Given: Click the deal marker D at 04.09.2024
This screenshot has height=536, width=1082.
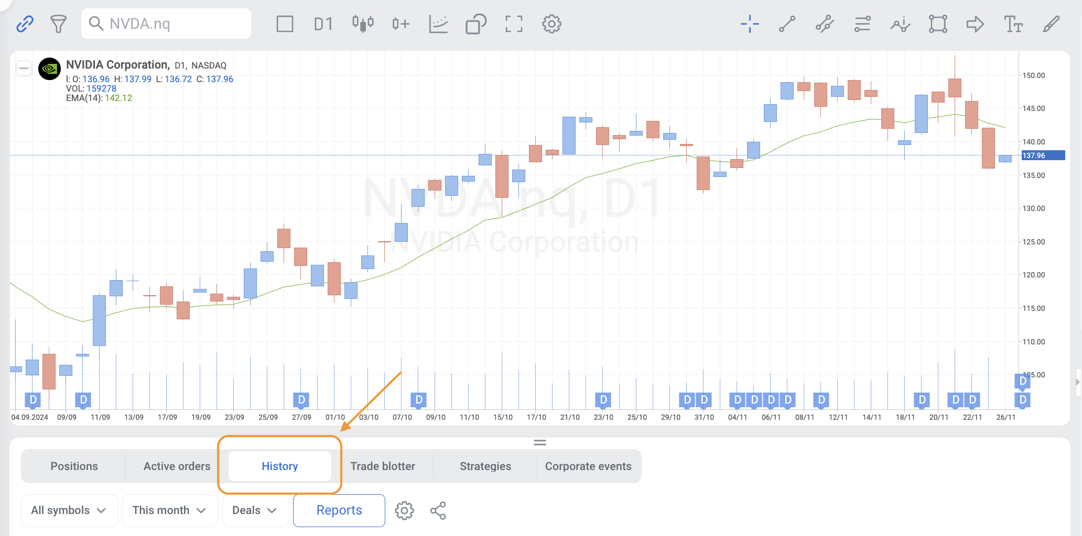Looking at the screenshot, I should tap(33, 400).
